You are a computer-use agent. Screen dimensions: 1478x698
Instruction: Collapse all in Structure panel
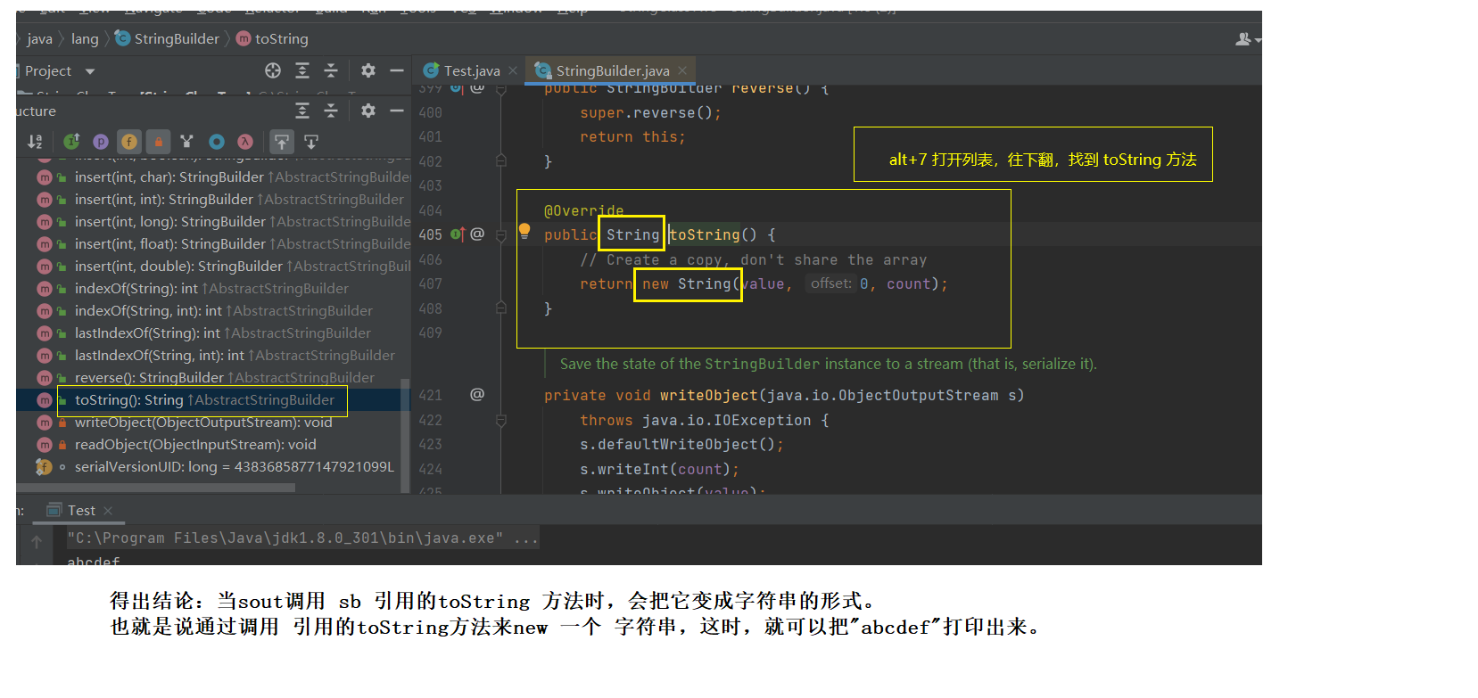click(331, 111)
